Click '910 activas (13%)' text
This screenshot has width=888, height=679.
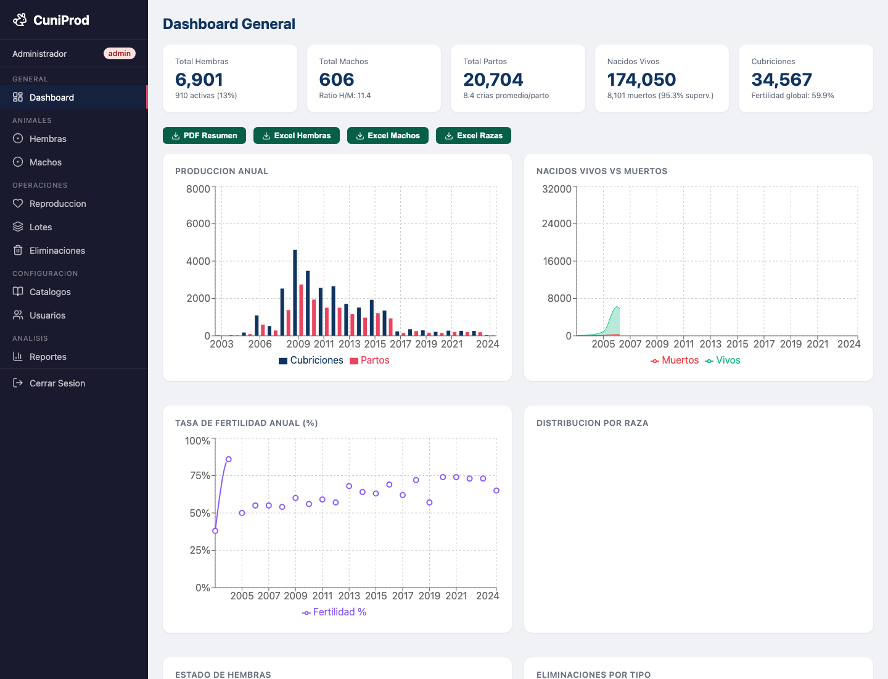tap(206, 96)
